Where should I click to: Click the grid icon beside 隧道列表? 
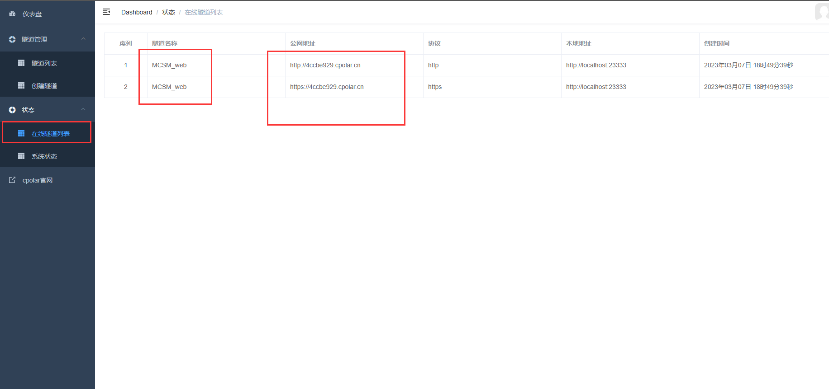[x=21, y=63]
